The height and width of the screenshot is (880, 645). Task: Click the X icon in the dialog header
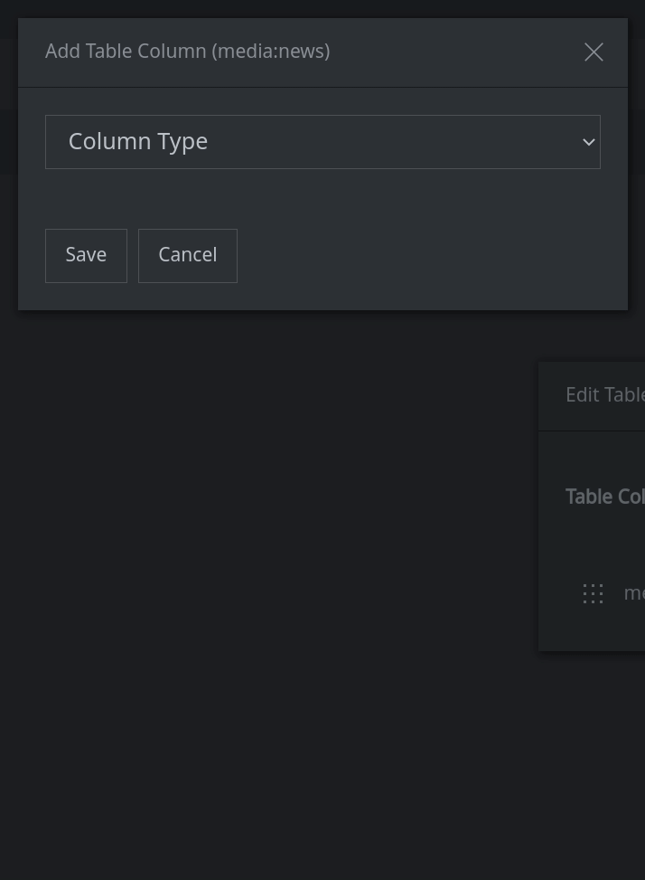click(594, 52)
